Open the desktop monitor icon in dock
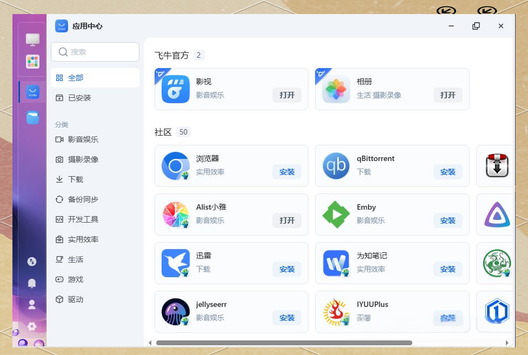The width and height of the screenshot is (528, 355). [31, 39]
